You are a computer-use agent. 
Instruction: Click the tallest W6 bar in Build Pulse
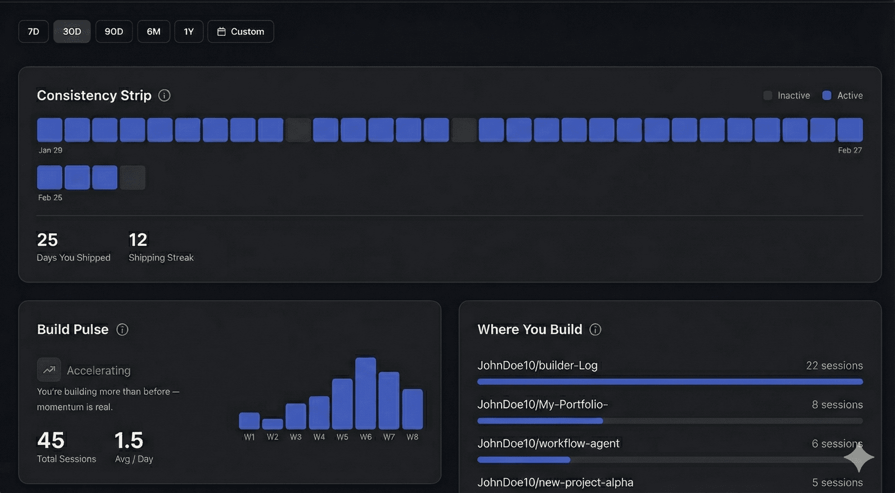click(x=366, y=393)
